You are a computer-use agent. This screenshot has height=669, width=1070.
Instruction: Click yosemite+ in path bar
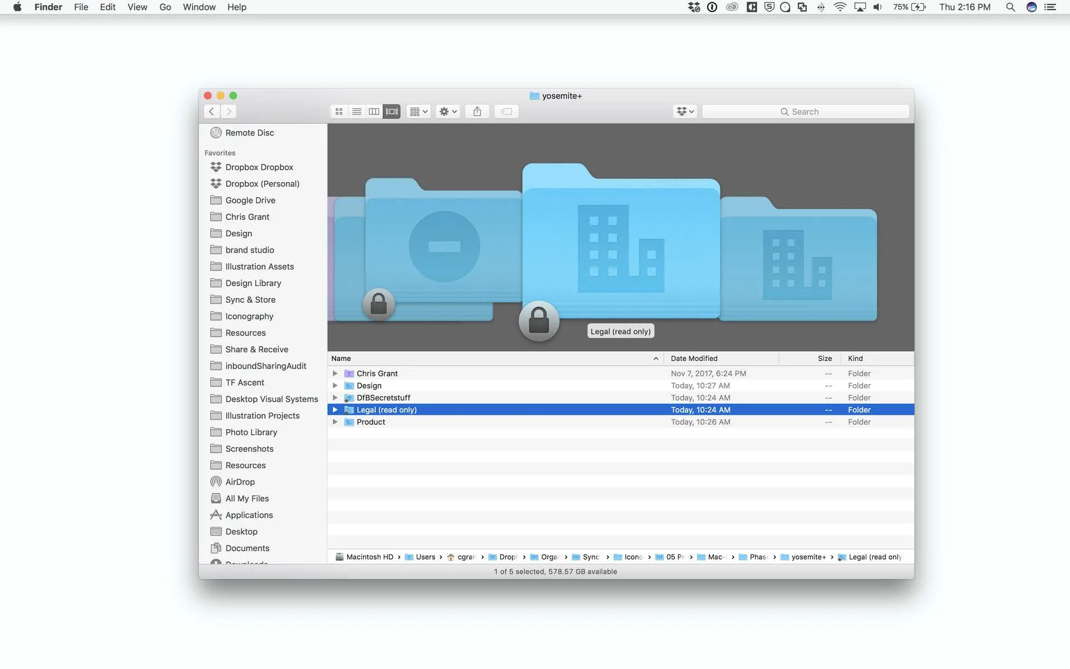coord(803,557)
